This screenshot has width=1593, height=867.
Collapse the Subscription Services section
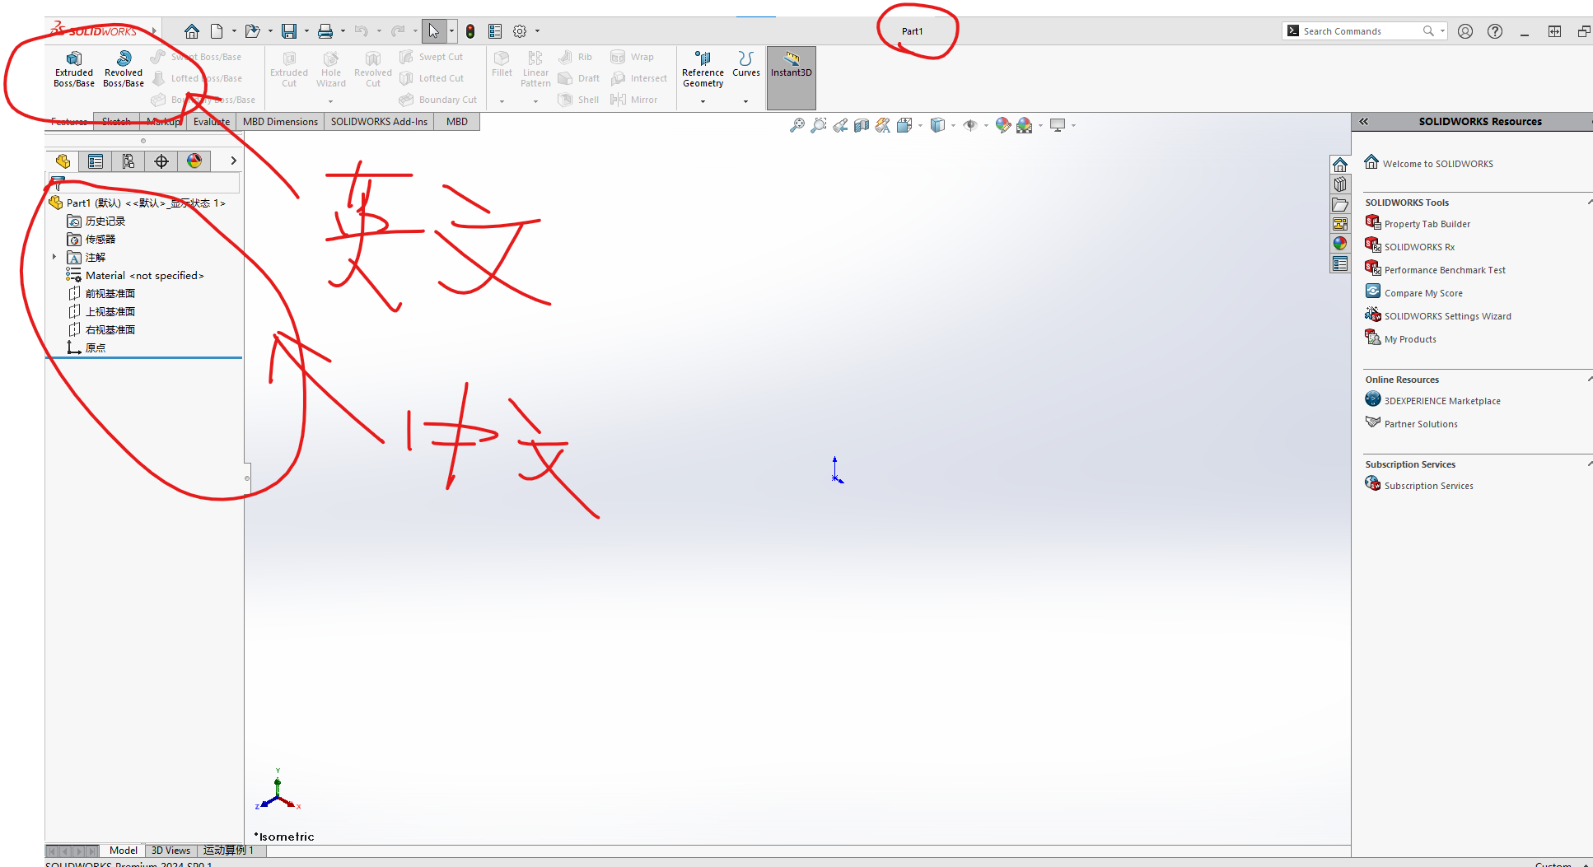tap(1590, 464)
